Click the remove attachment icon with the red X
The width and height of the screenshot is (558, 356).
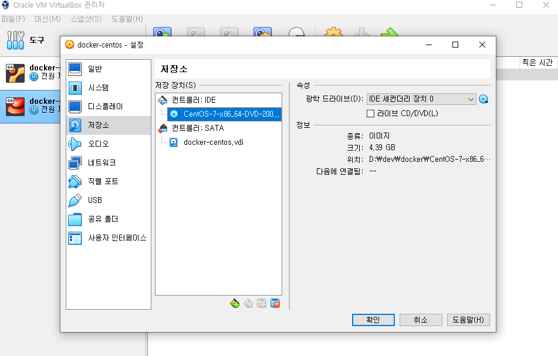275,303
